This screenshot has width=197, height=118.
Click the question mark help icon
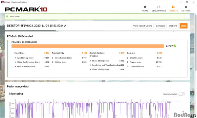(x=187, y=17)
